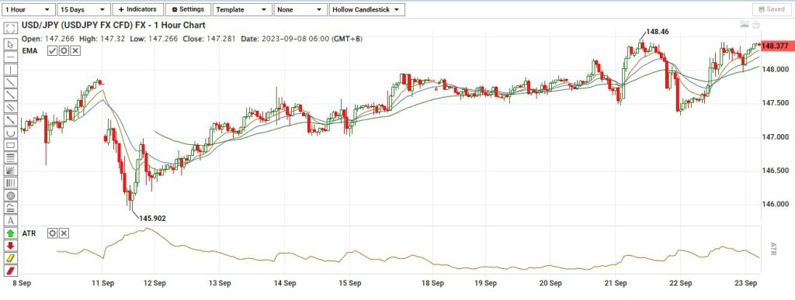
Task: Open EMA indicator settings gear
Action: coord(64,50)
